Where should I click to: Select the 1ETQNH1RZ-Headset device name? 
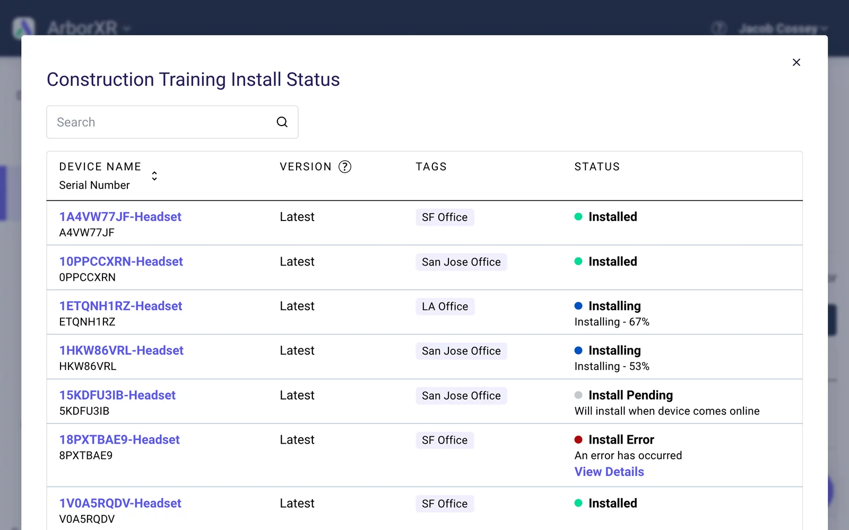tap(120, 306)
